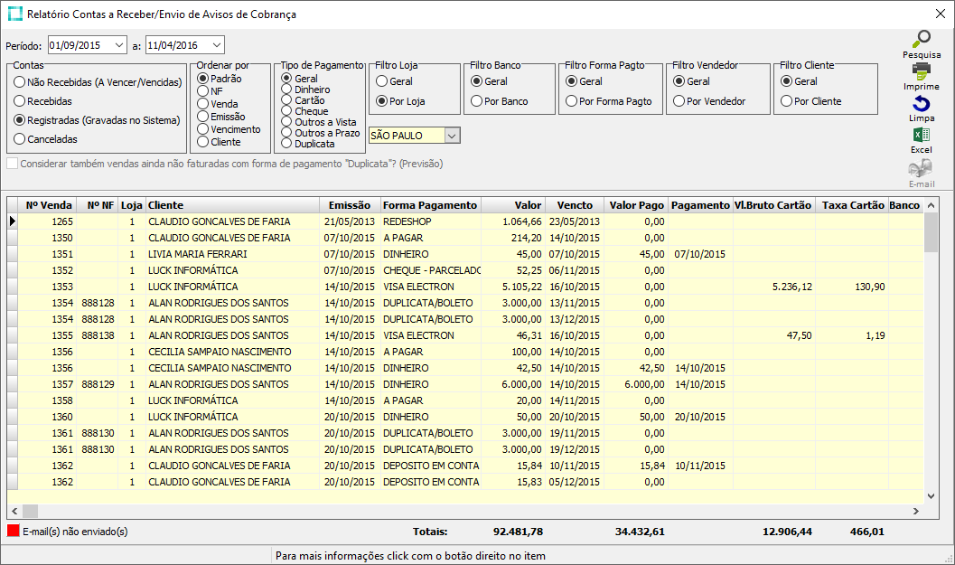Choose Vencimento in Ordenar por
Screen dimensions: 955x565
click(x=202, y=129)
